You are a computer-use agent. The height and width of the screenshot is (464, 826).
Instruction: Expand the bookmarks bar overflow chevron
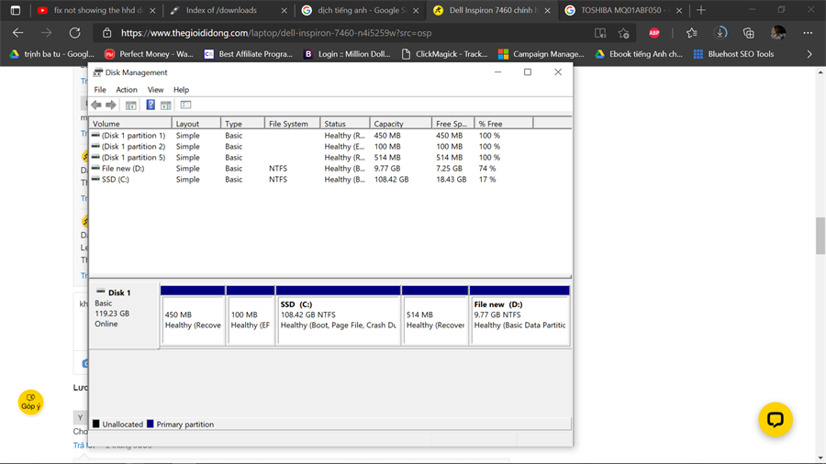[x=809, y=54]
